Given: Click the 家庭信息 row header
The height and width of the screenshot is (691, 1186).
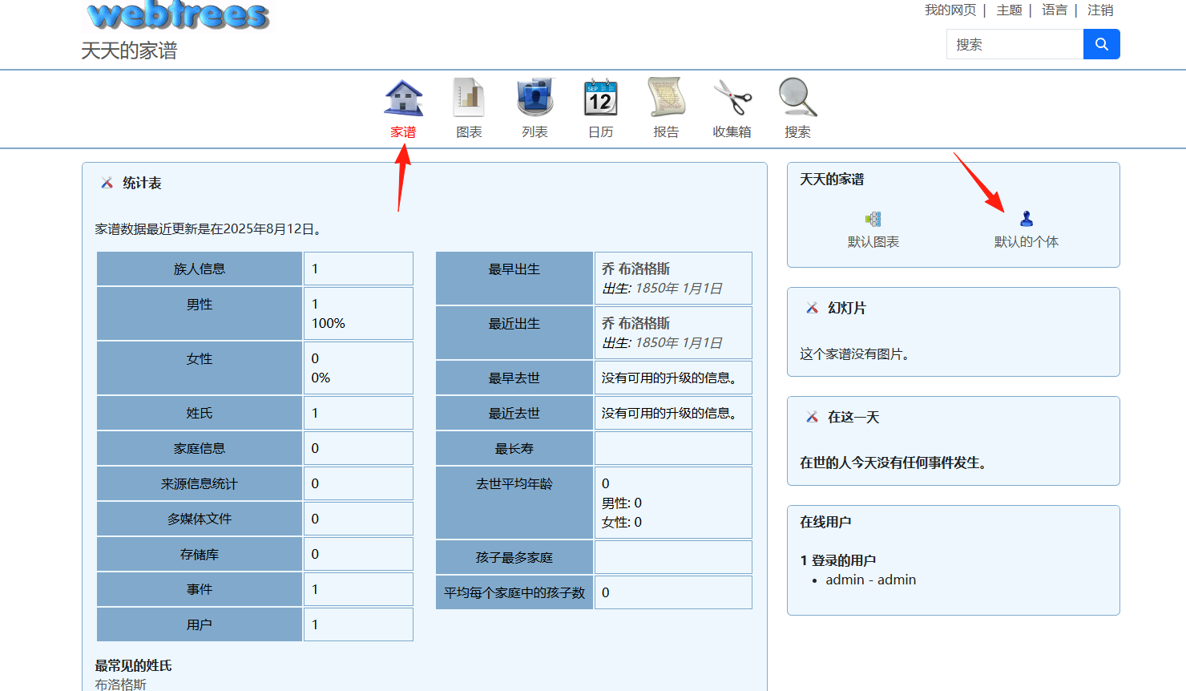Looking at the screenshot, I should click(200, 448).
